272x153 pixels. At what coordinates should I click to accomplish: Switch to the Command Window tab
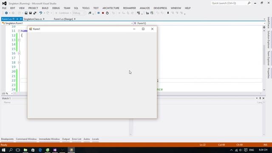[x=26, y=139]
